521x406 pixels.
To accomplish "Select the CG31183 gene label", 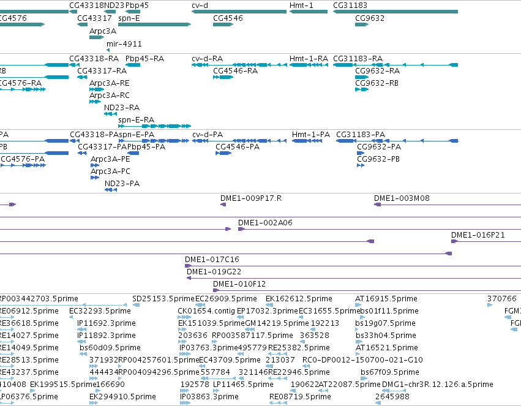I will tap(350, 6).
